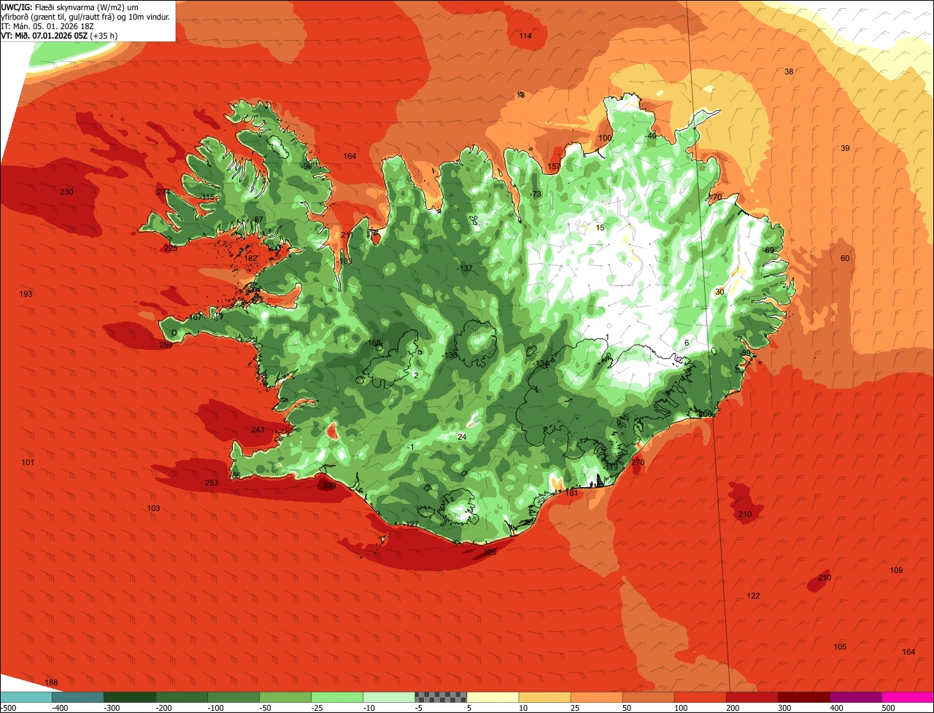Click map value '125' off Vík coast
The height and width of the screenshot is (713, 934).
click(490, 552)
